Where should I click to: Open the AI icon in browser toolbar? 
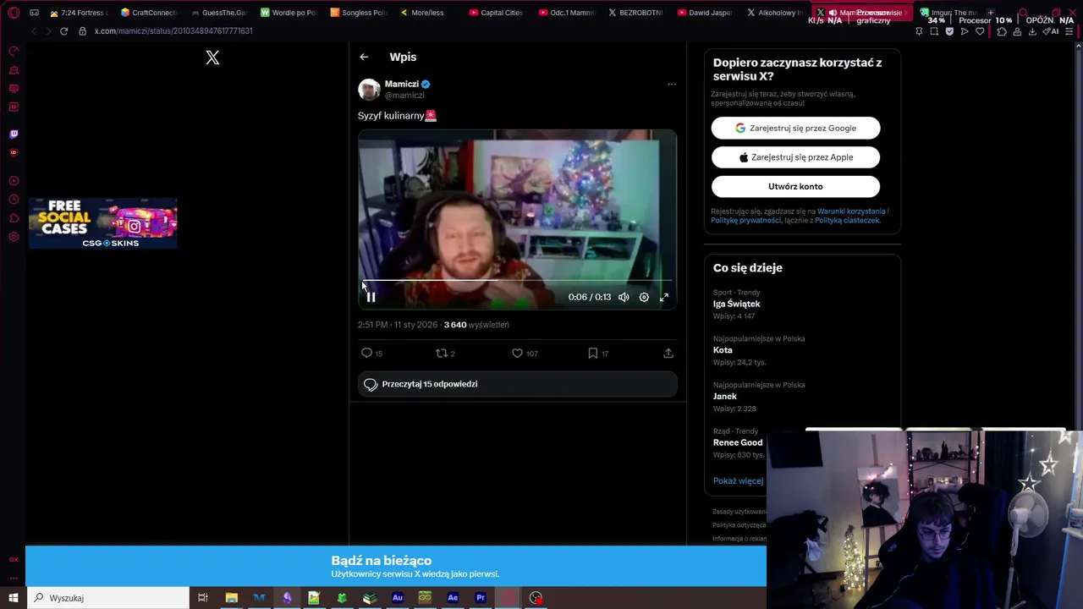[x=1051, y=31]
